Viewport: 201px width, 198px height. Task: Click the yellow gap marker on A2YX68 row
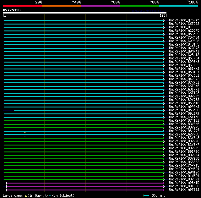pos(25,136)
